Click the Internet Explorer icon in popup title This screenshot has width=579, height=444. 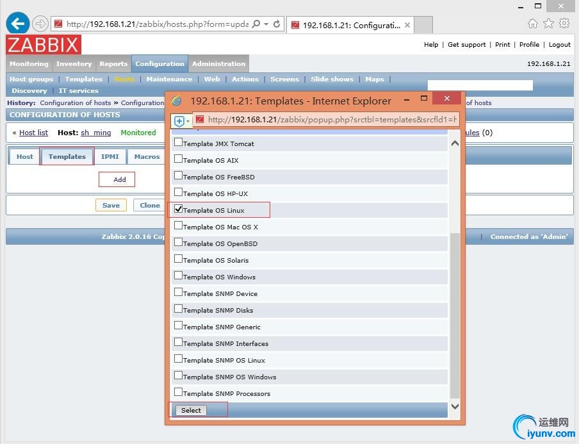[177, 101]
